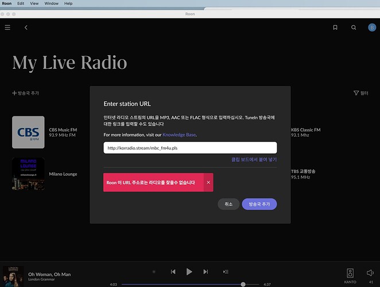This screenshot has height=287, width=380.
Task: Click the purple 방송국 추가 button
Action: 259,204
